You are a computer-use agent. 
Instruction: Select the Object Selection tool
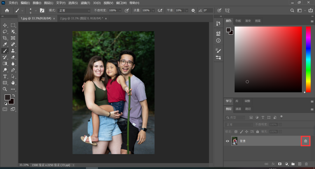(x=13, y=32)
